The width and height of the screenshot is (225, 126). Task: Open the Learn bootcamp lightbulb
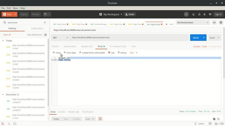[195, 124]
